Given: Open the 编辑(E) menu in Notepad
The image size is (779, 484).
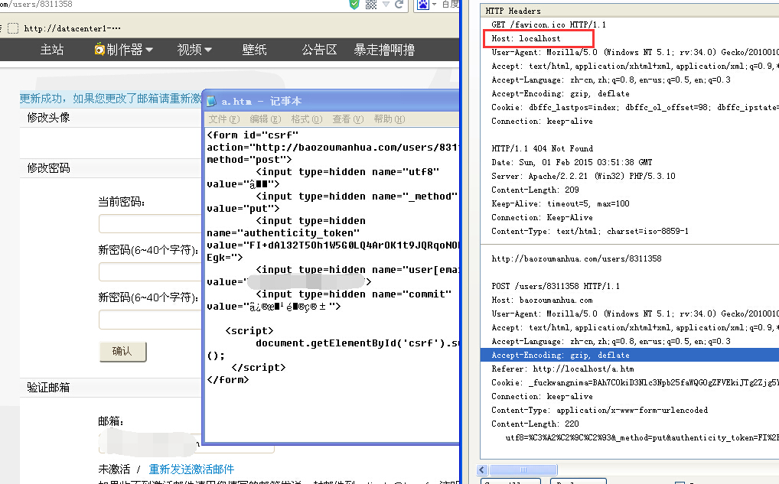Looking at the screenshot, I should (x=266, y=119).
